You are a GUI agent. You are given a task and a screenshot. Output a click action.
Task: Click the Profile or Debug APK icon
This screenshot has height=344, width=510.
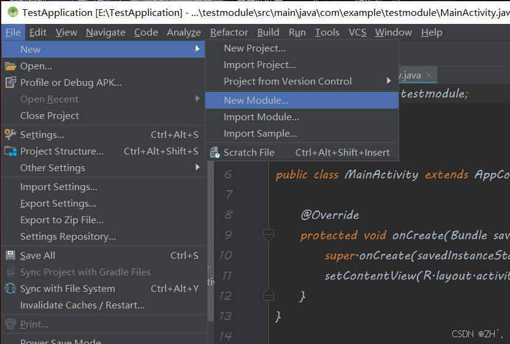click(x=10, y=83)
